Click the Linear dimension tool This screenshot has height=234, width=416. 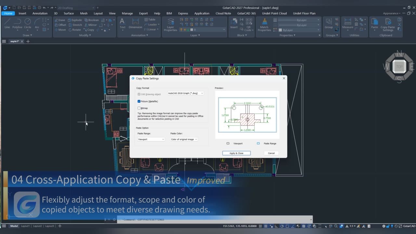click(151, 29)
